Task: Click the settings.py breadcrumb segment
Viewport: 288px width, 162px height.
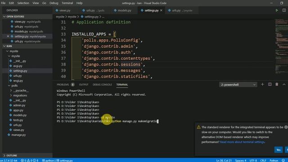Action: pyautogui.click(x=91, y=17)
